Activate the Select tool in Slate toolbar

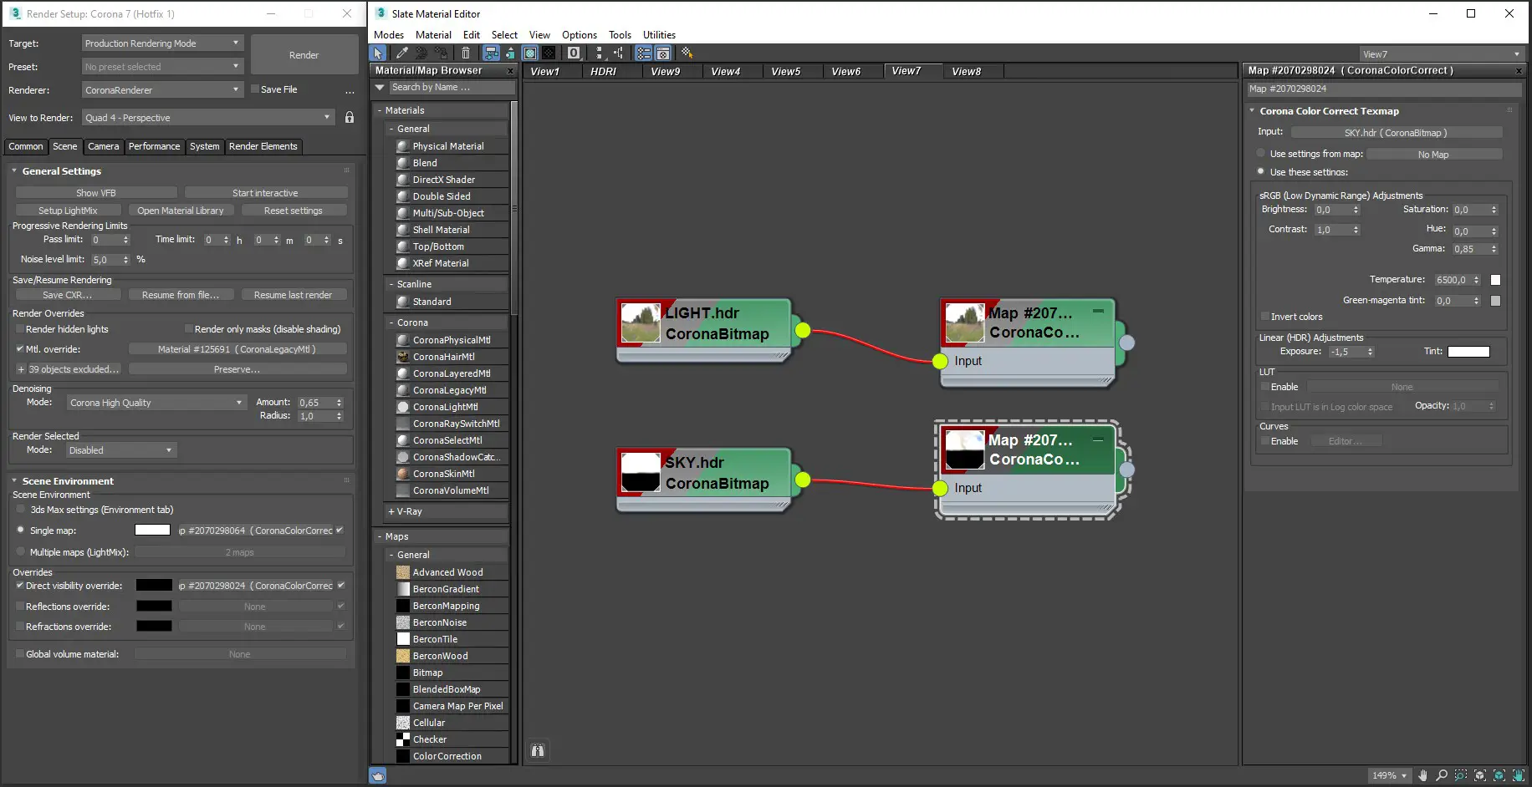[378, 53]
